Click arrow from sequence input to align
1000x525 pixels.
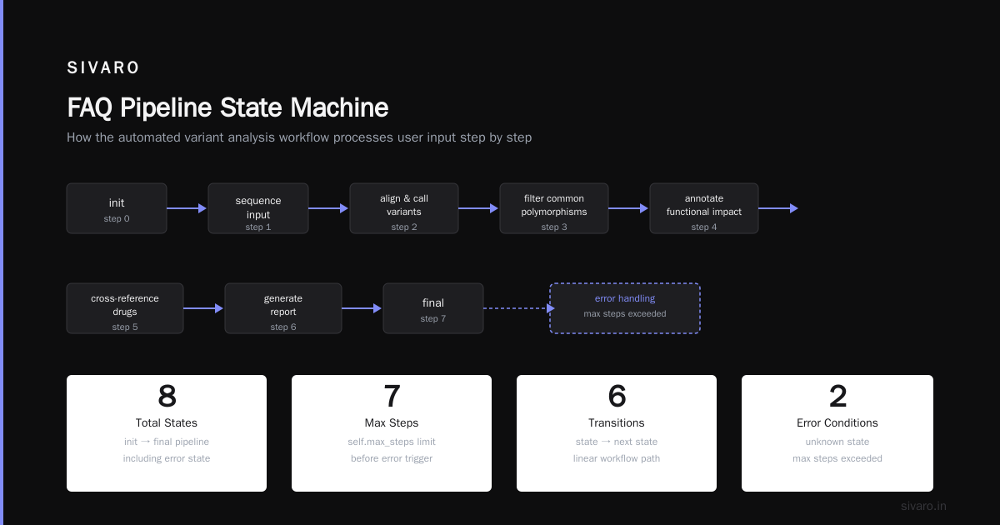[328, 208]
